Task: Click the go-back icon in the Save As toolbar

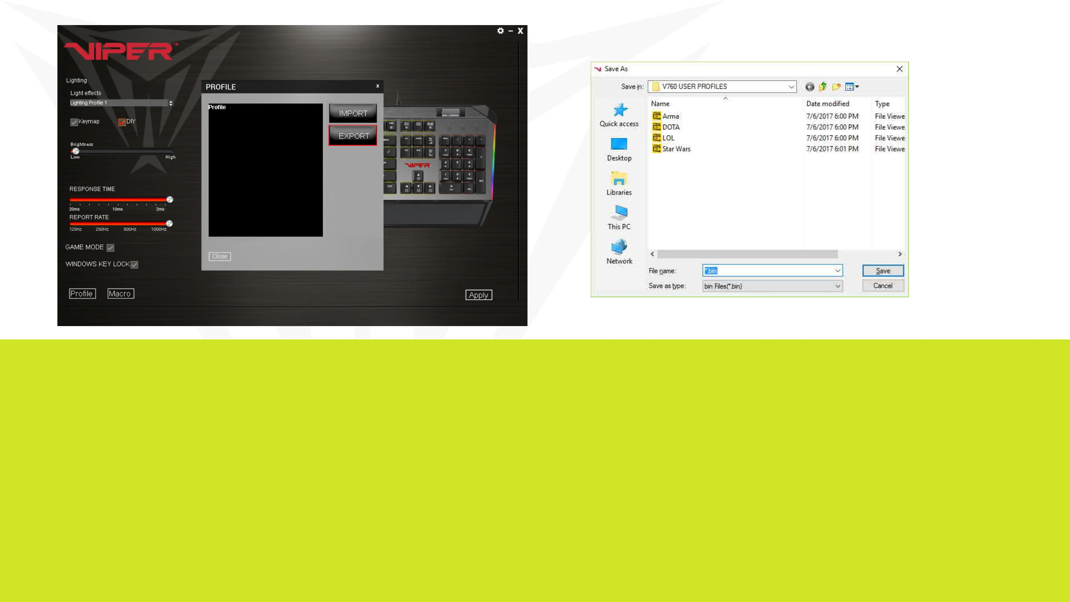Action: point(809,87)
